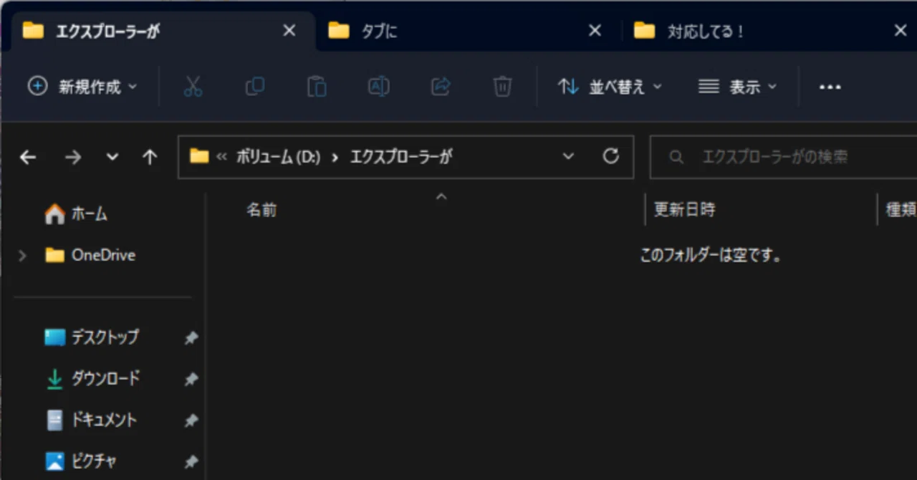Click the Share icon in toolbar
Image resolution: width=917 pixels, height=480 pixels.
tap(441, 87)
